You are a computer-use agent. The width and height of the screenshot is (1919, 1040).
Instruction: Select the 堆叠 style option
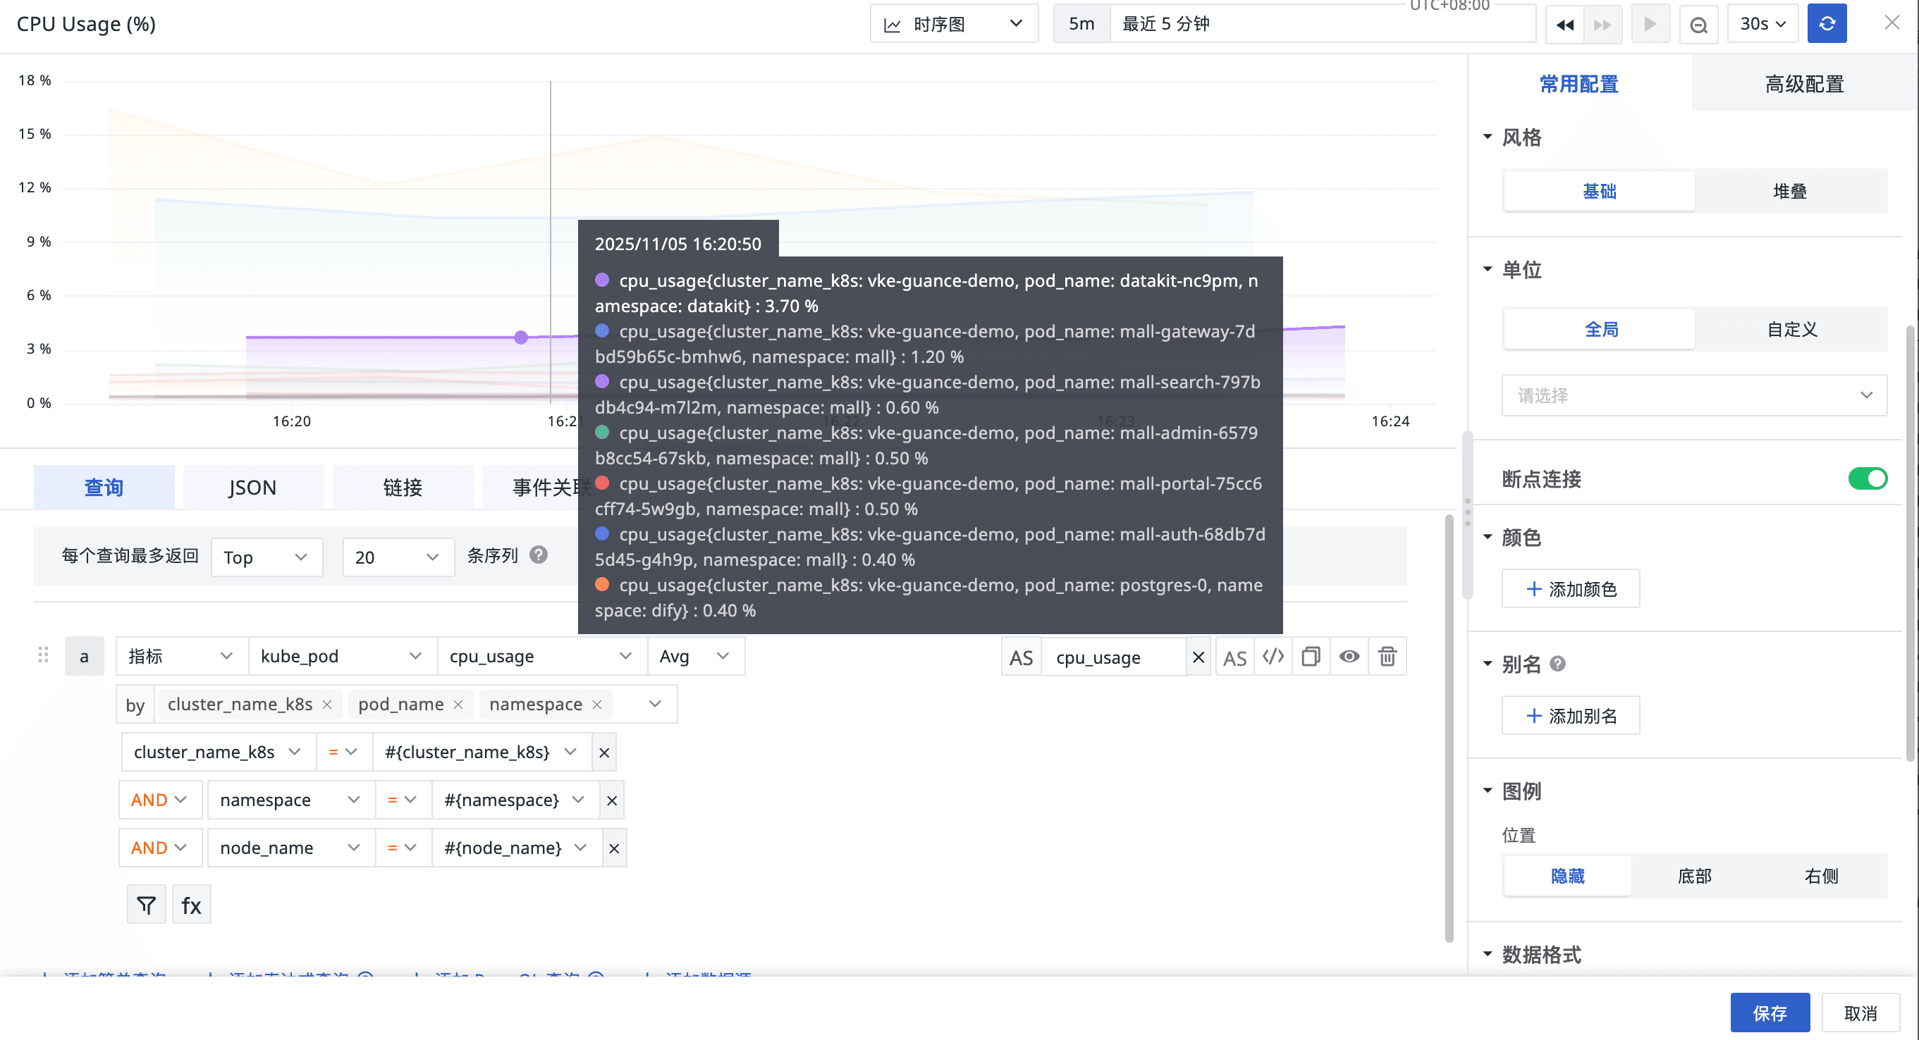point(1789,192)
